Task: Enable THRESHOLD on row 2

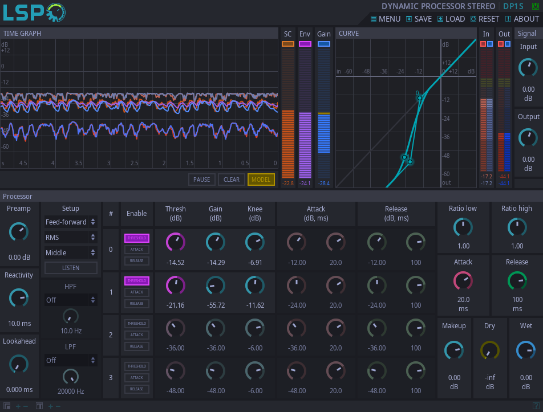Action: pyautogui.click(x=137, y=324)
